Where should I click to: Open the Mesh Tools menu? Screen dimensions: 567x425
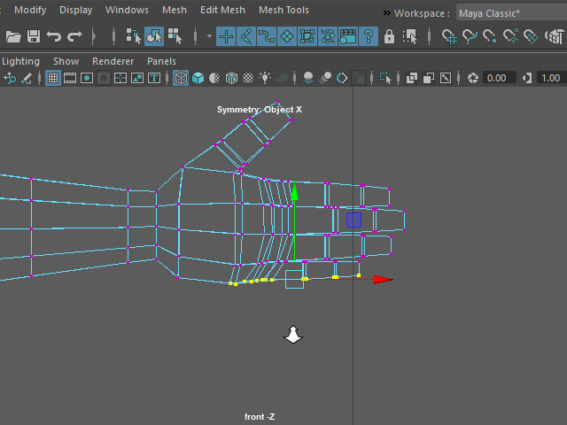coord(283,10)
